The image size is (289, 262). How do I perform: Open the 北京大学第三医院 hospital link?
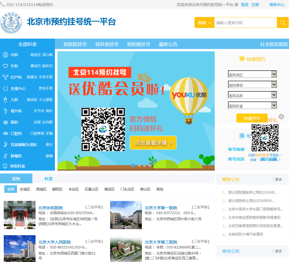point(161,242)
